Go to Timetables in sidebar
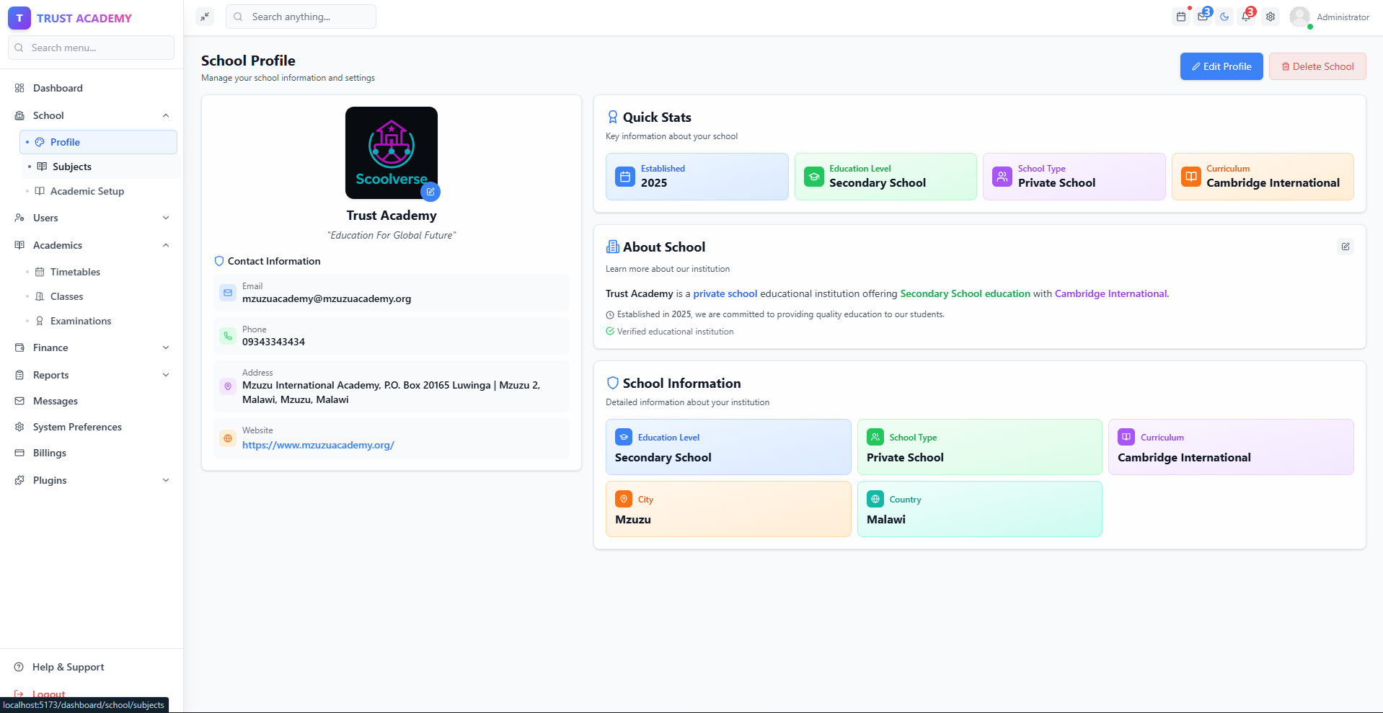Screen dimensions: 1383x713 pyautogui.click(x=75, y=272)
